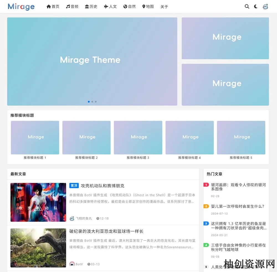Click the BotV author avatar icon

[72, 264]
